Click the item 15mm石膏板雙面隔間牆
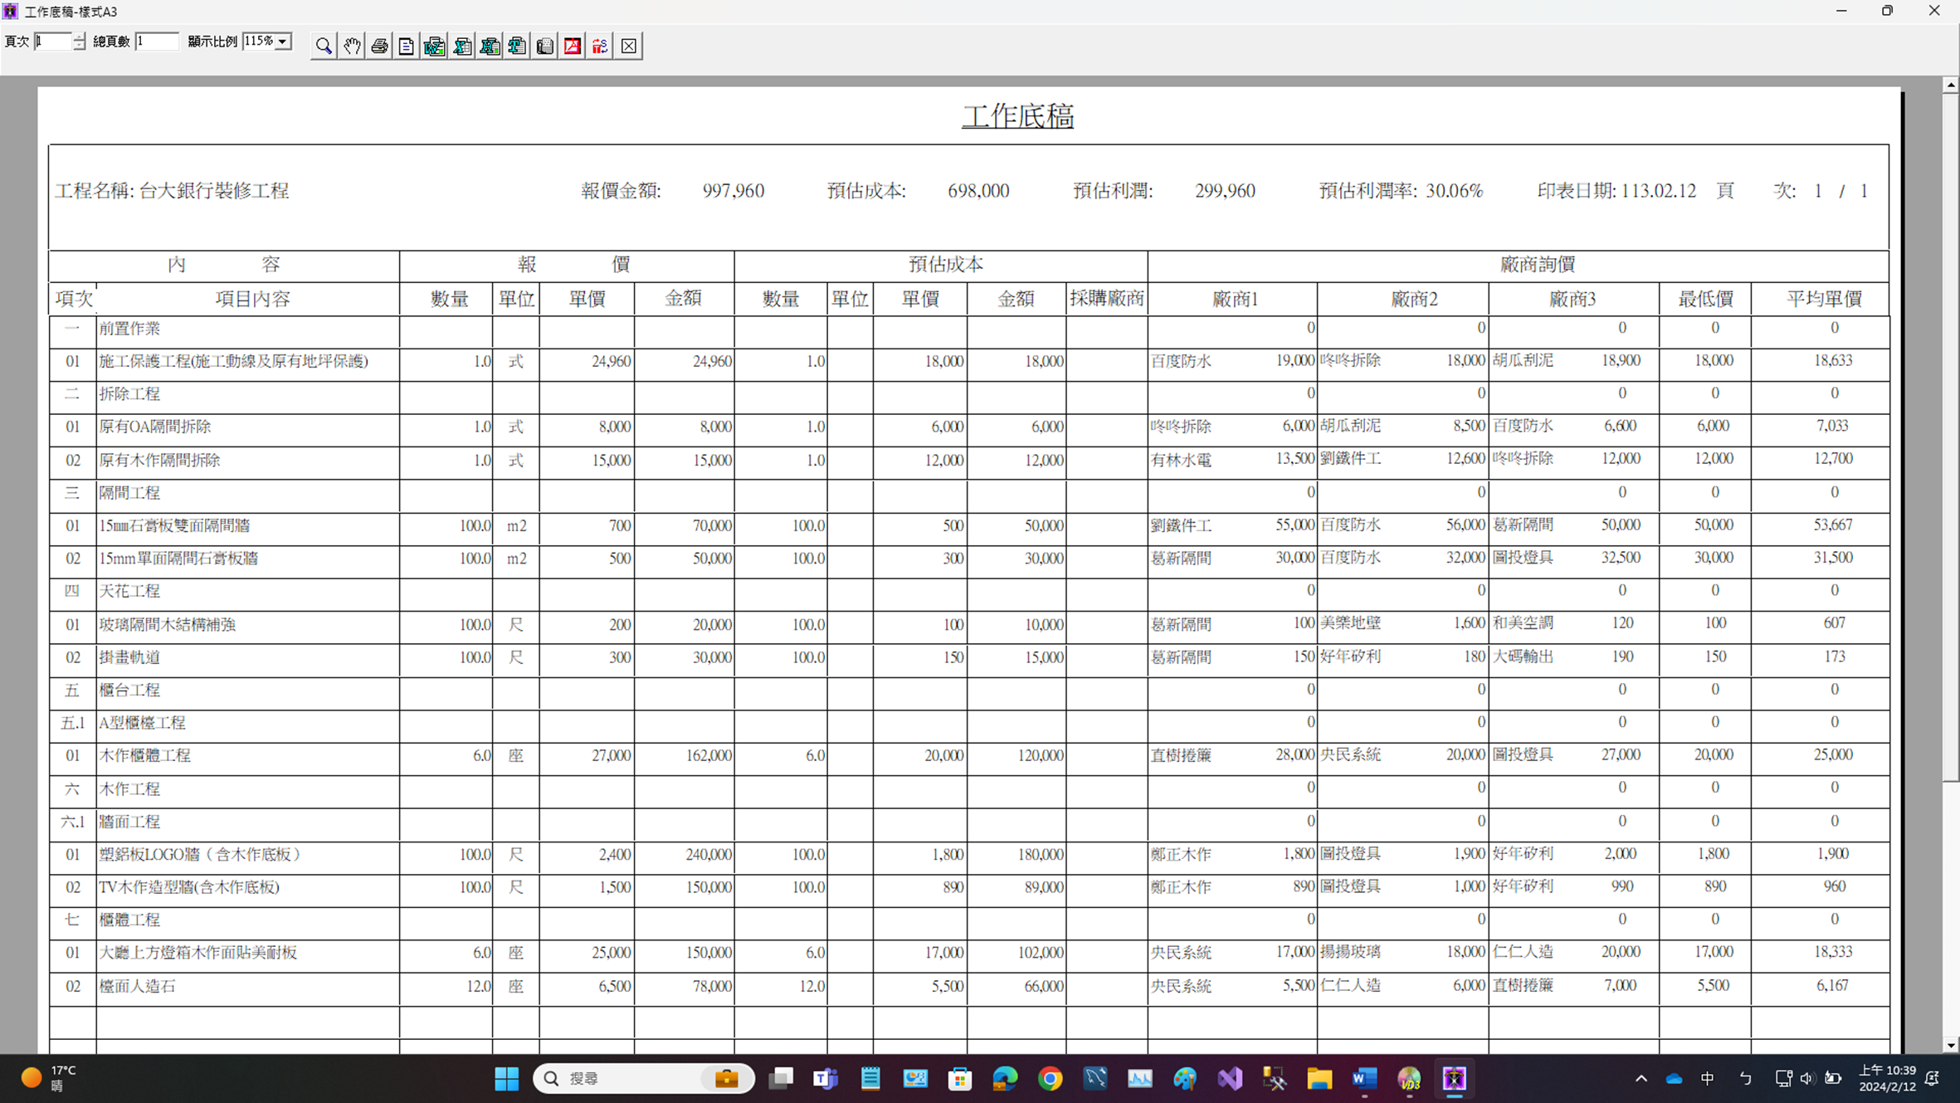The height and width of the screenshot is (1103, 1960). 174,525
